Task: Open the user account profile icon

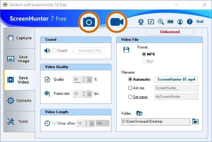Action: [x=180, y=21]
